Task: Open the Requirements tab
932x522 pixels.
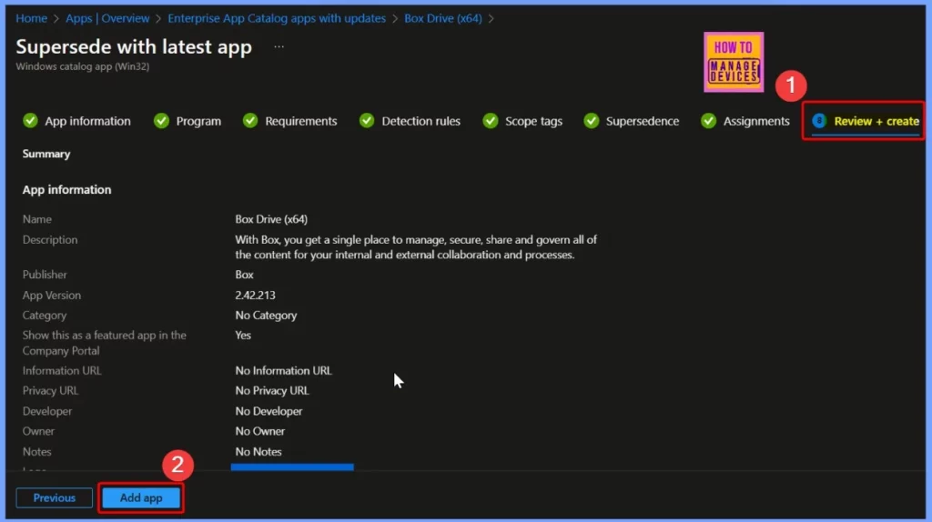Action: point(290,121)
